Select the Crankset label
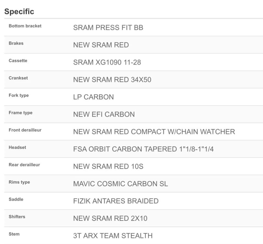Image resolution: width=263 pixels, height=244 pixels. coord(18,78)
